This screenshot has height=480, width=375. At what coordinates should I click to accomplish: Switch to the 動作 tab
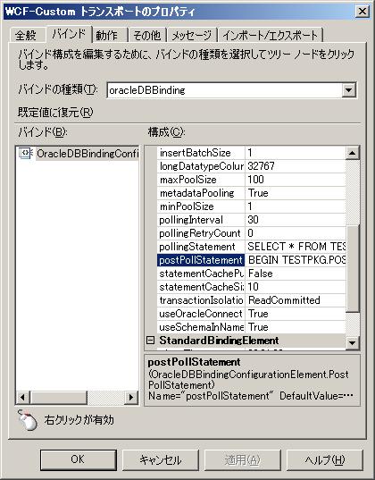tap(107, 35)
